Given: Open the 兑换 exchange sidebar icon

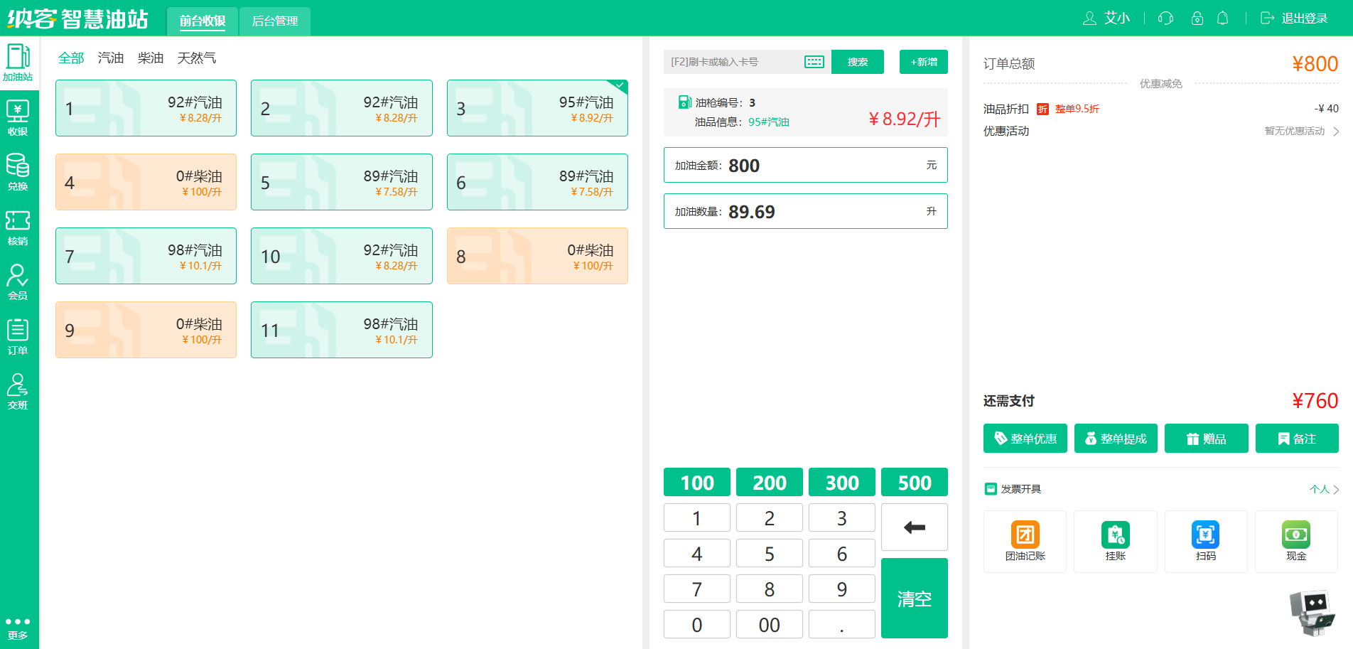Looking at the screenshot, I should 18,172.
